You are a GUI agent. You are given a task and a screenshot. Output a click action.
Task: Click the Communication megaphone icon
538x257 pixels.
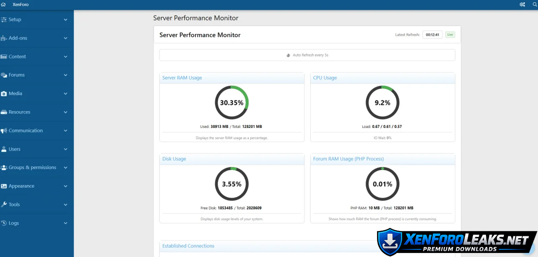point(4,131)
